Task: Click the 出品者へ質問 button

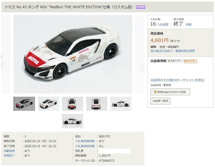Action: pyautogui.click(x=160, y=101)
